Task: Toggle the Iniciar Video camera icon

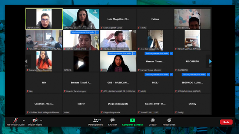Action: click(x=35, y=120)
